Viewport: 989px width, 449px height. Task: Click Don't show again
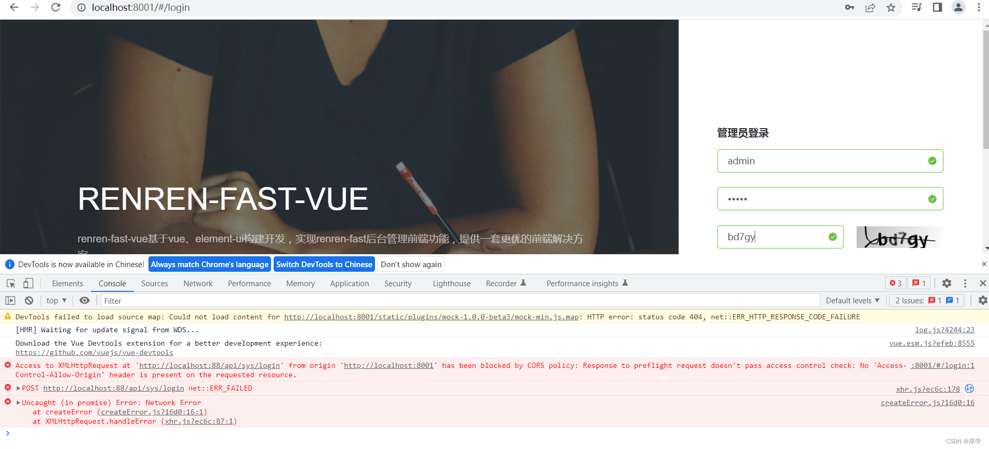pos(411,264)
